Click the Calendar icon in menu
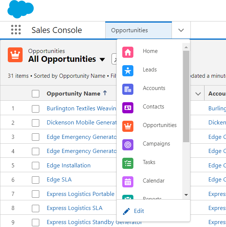The width and height of the screenshot is (226, 227). click(128, 182)
